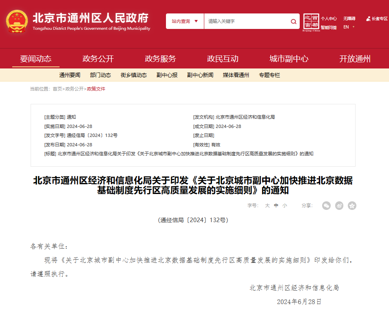Screen dimensions: 389x313
Task: Set font size to 中
Action: click(276, 206)
